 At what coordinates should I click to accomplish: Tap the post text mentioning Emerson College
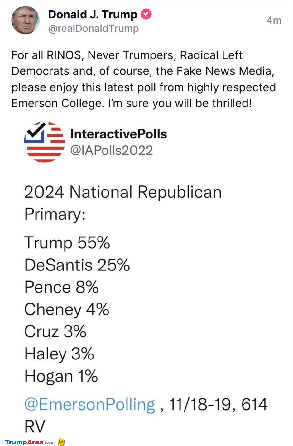(144, 79)
